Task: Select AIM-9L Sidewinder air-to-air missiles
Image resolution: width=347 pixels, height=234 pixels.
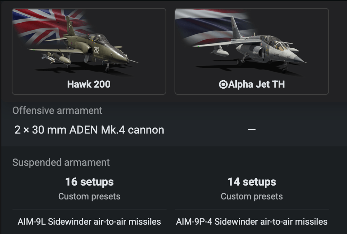Action: coord(89,221)
